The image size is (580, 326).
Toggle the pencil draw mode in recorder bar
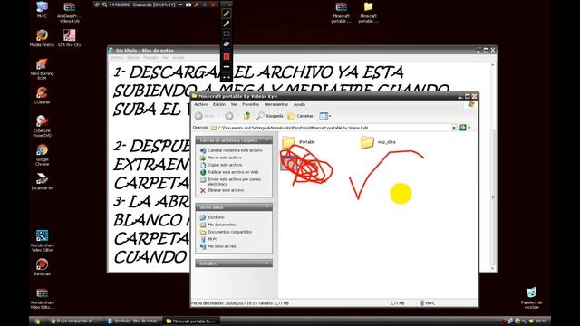[197, 5]
